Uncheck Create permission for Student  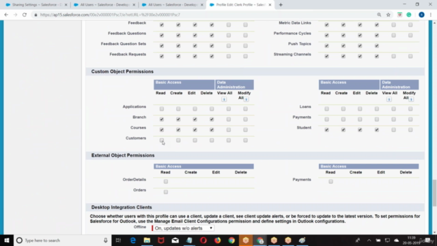[x=343, y=130]
